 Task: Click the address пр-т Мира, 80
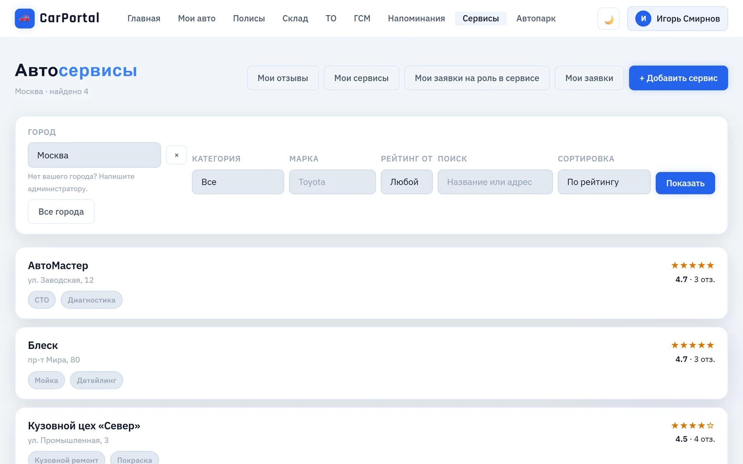tap(54, 360)
